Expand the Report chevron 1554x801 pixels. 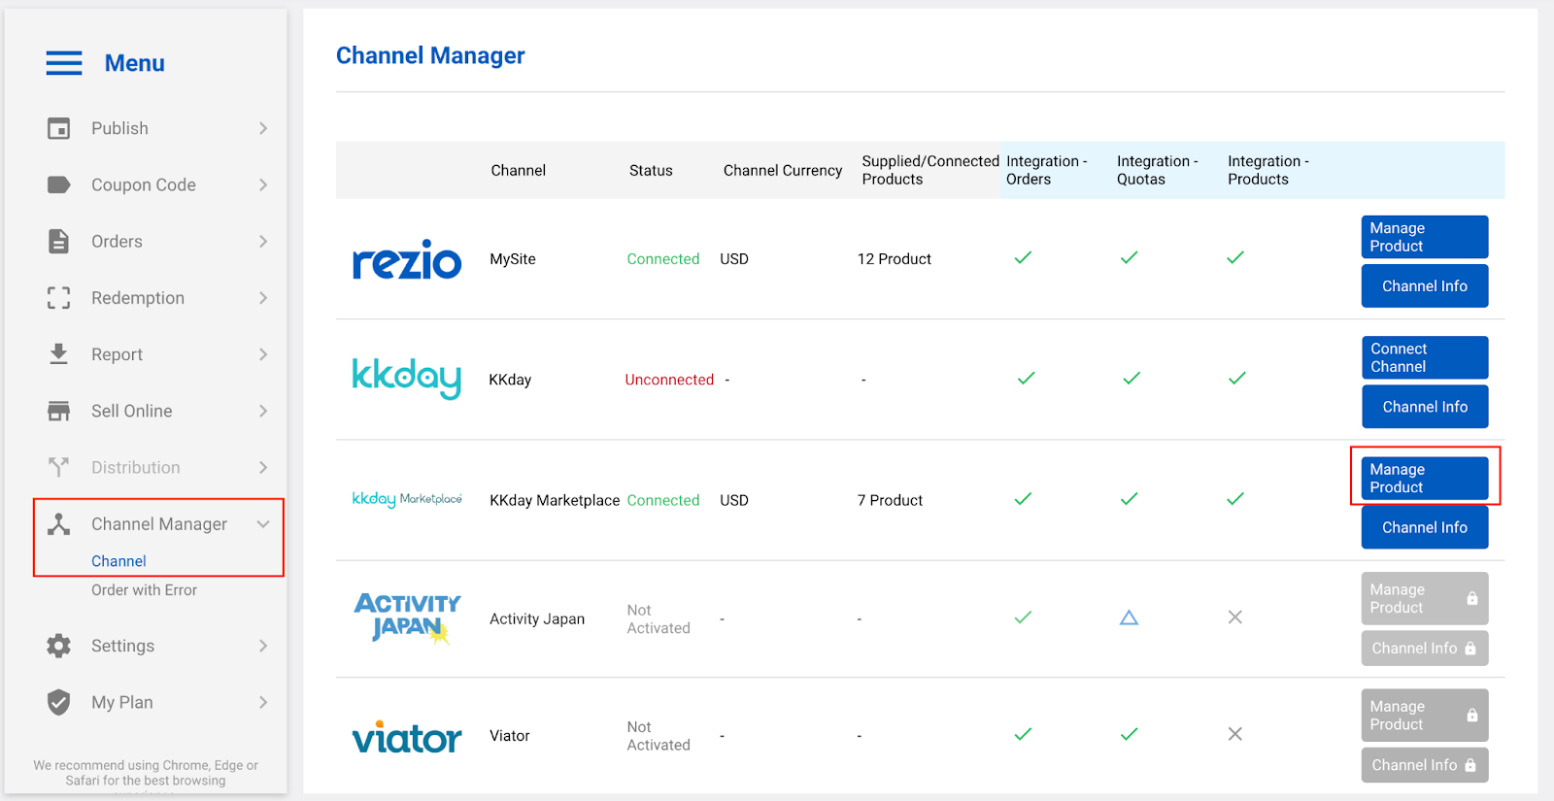click(x=263, y=354)
